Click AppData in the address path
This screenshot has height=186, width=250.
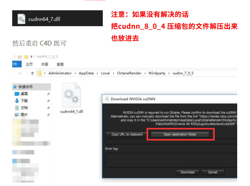tap(86, 73)
